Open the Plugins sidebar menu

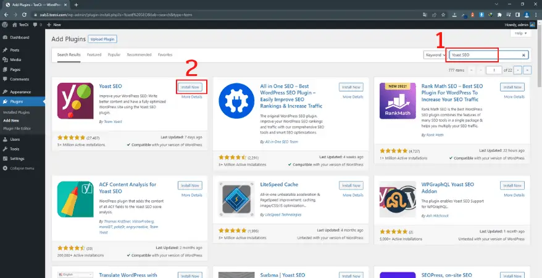pyautogui.click(x=22, y=102)
